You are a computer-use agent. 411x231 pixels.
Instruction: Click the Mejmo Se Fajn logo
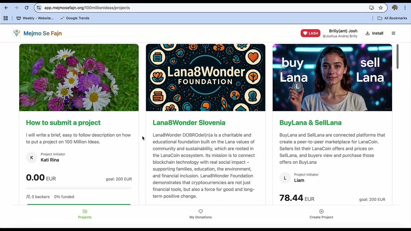click(17, 33)
